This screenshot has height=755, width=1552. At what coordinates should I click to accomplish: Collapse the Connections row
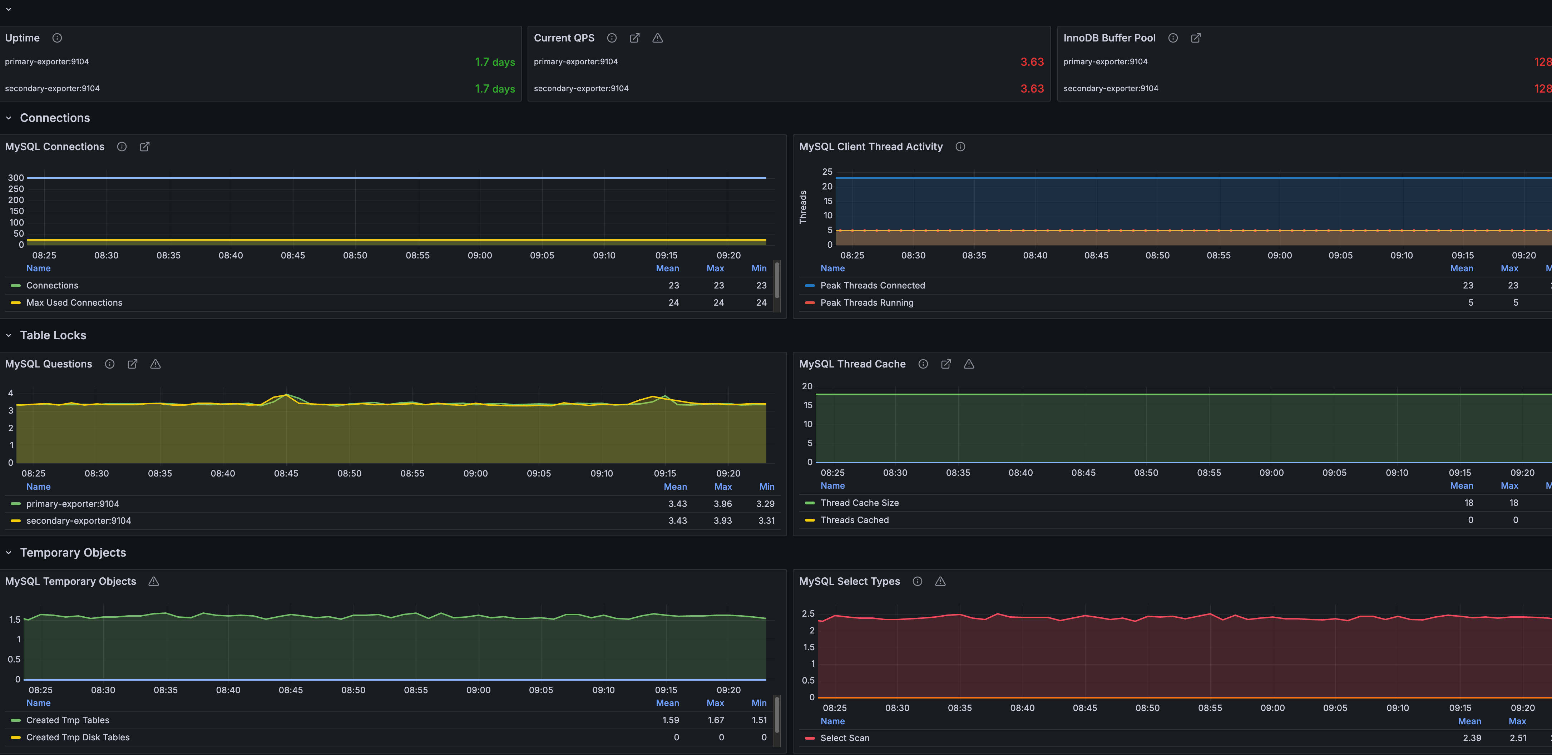[x=9, y=118]
